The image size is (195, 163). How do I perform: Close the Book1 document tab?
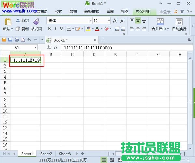pos(95,40)
